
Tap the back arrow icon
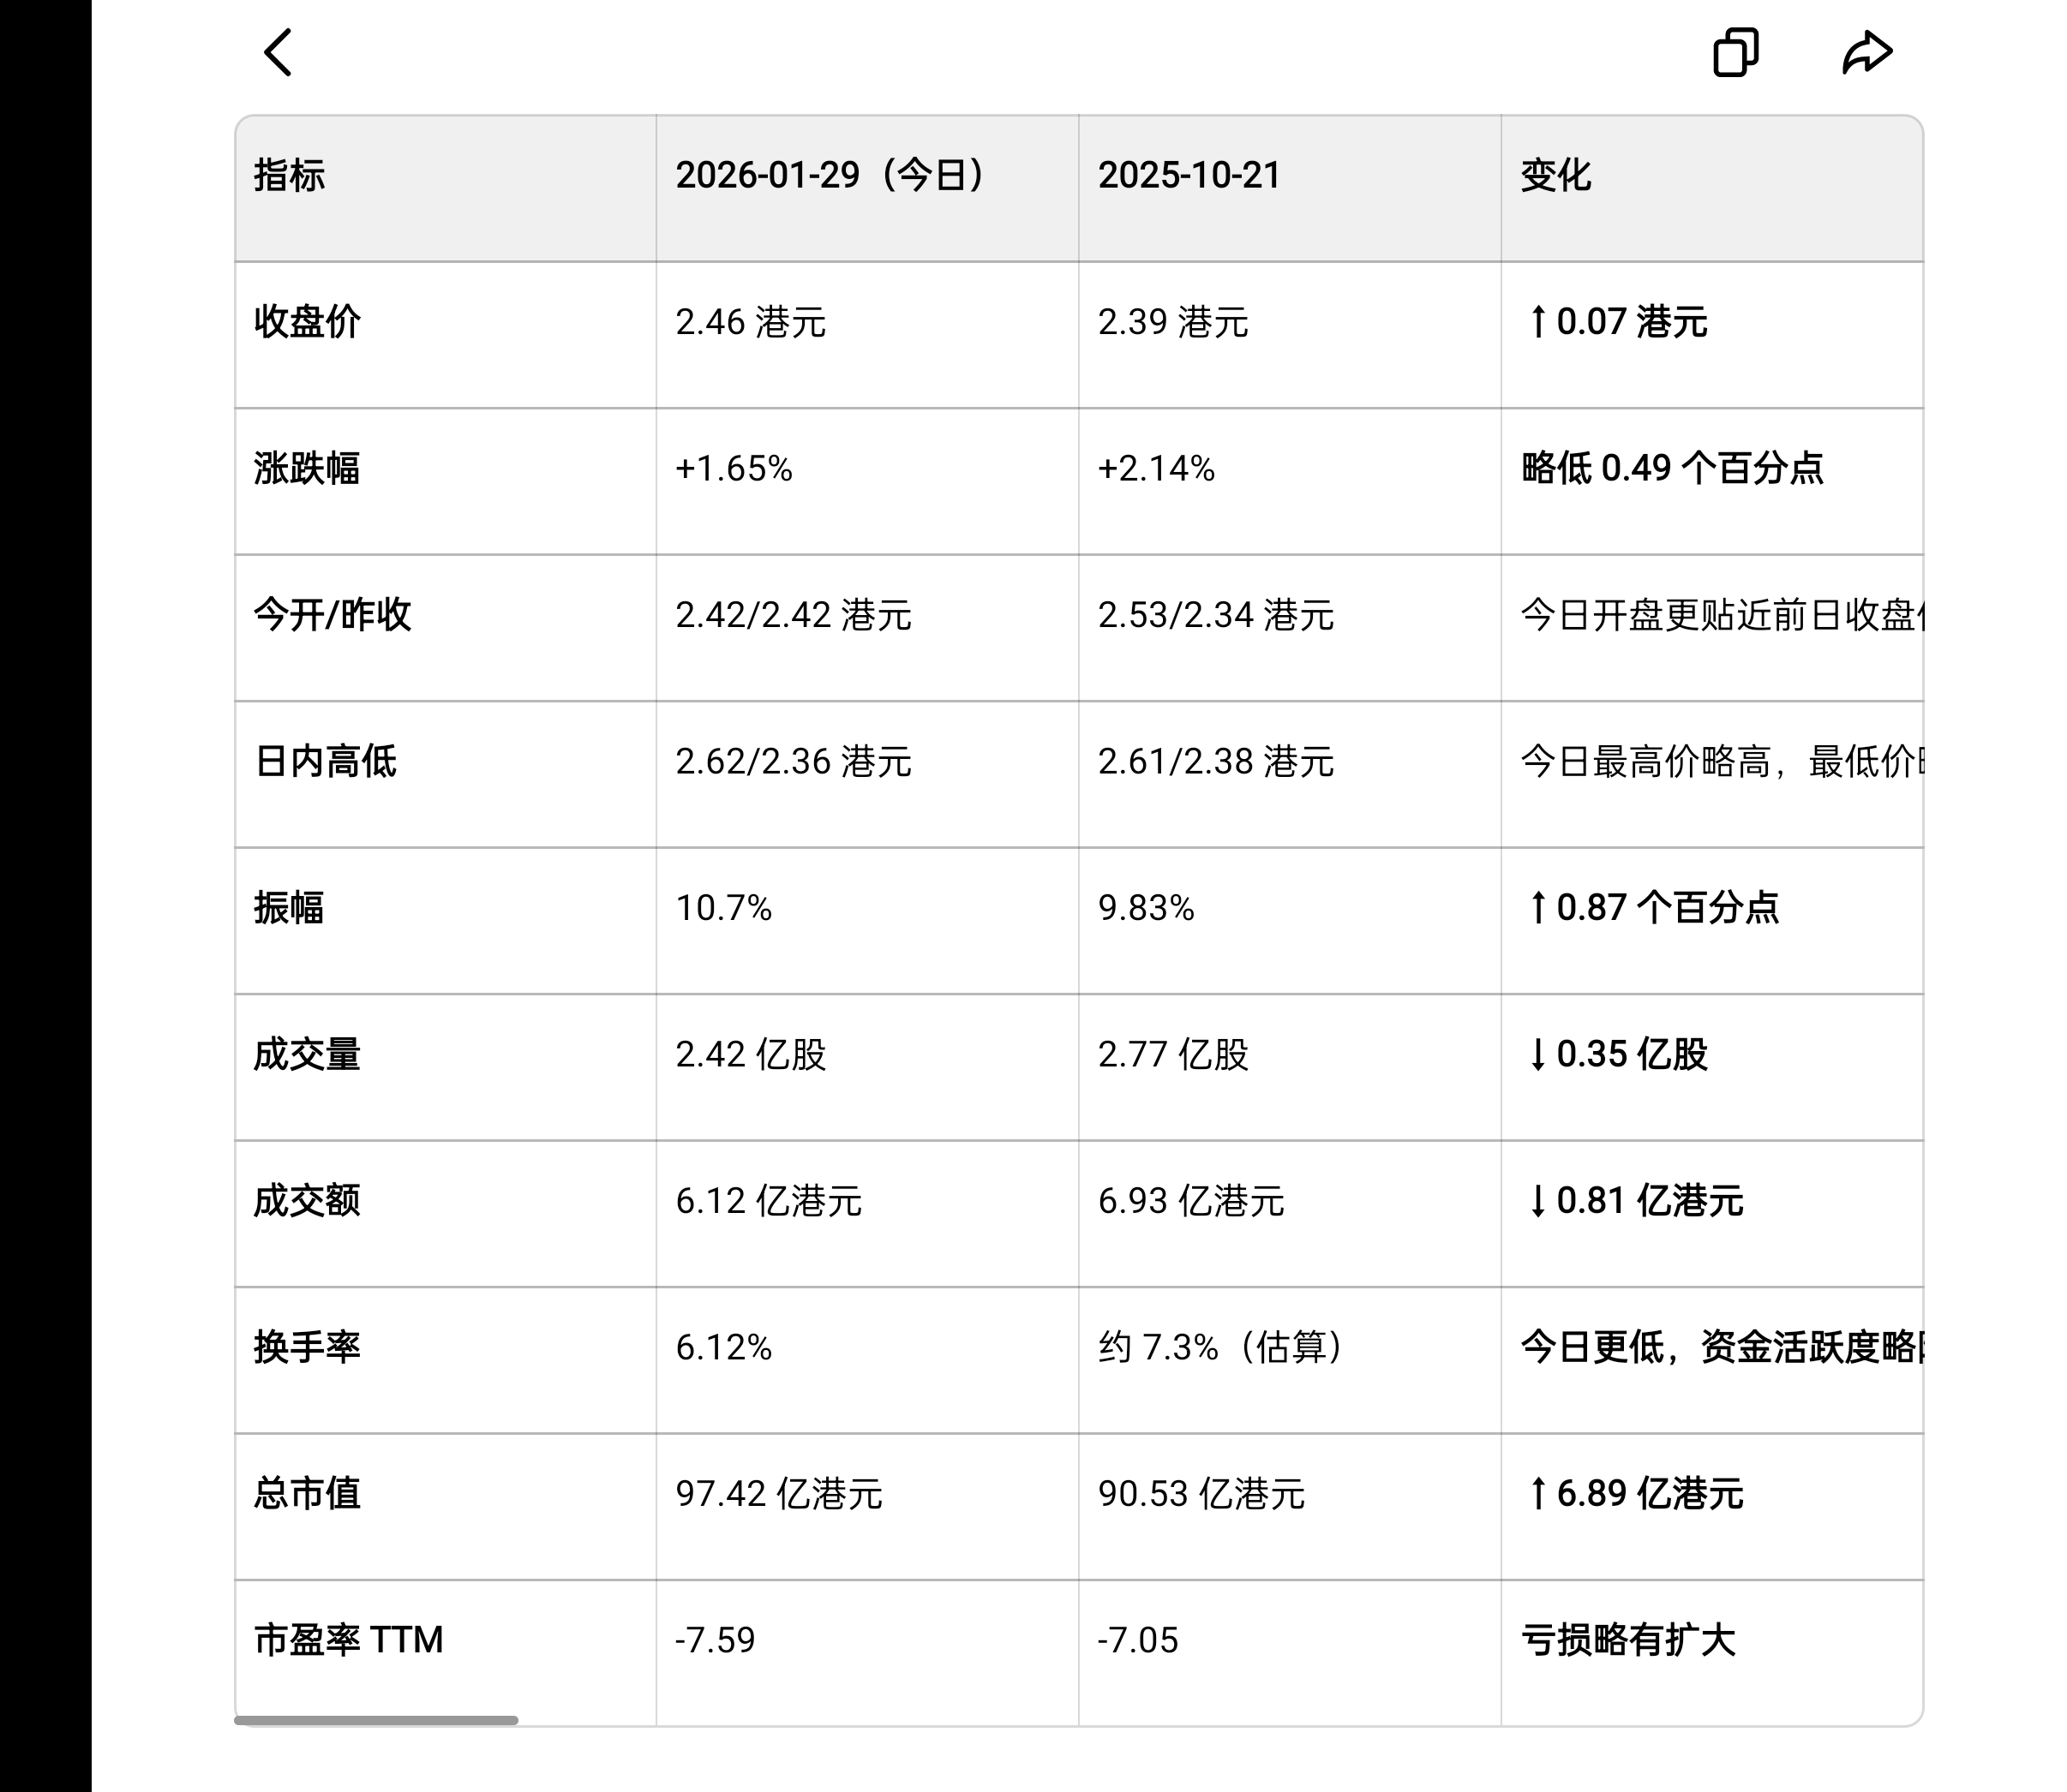279,52
